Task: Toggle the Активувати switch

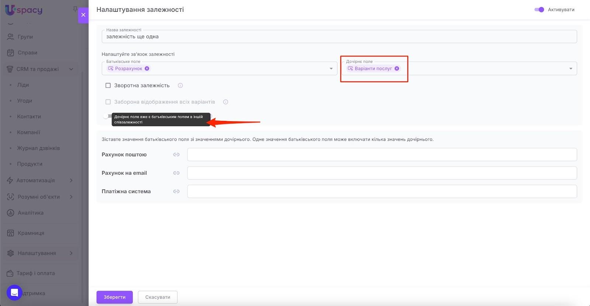Action: (539, 10)
